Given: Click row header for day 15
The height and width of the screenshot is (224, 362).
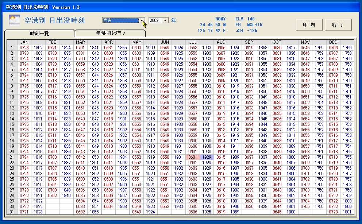Looking at the screenshot, I should point(12,124).
